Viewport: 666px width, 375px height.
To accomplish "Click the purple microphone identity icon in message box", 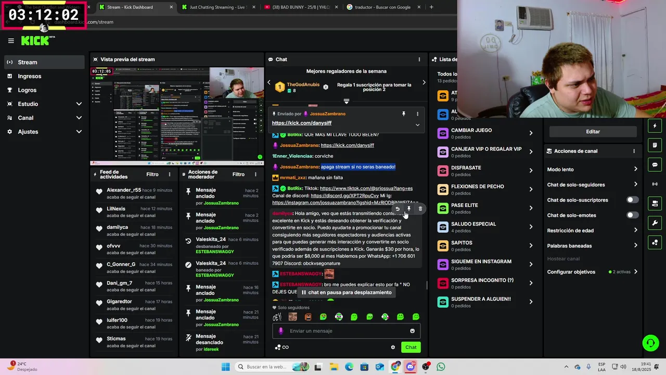I will click(281, 331).
